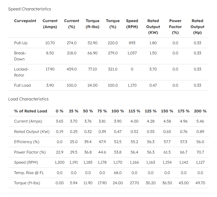Screen dimensions: 217x197
Task: Click the Break-Down row label
Action: [x=20, y=56]
